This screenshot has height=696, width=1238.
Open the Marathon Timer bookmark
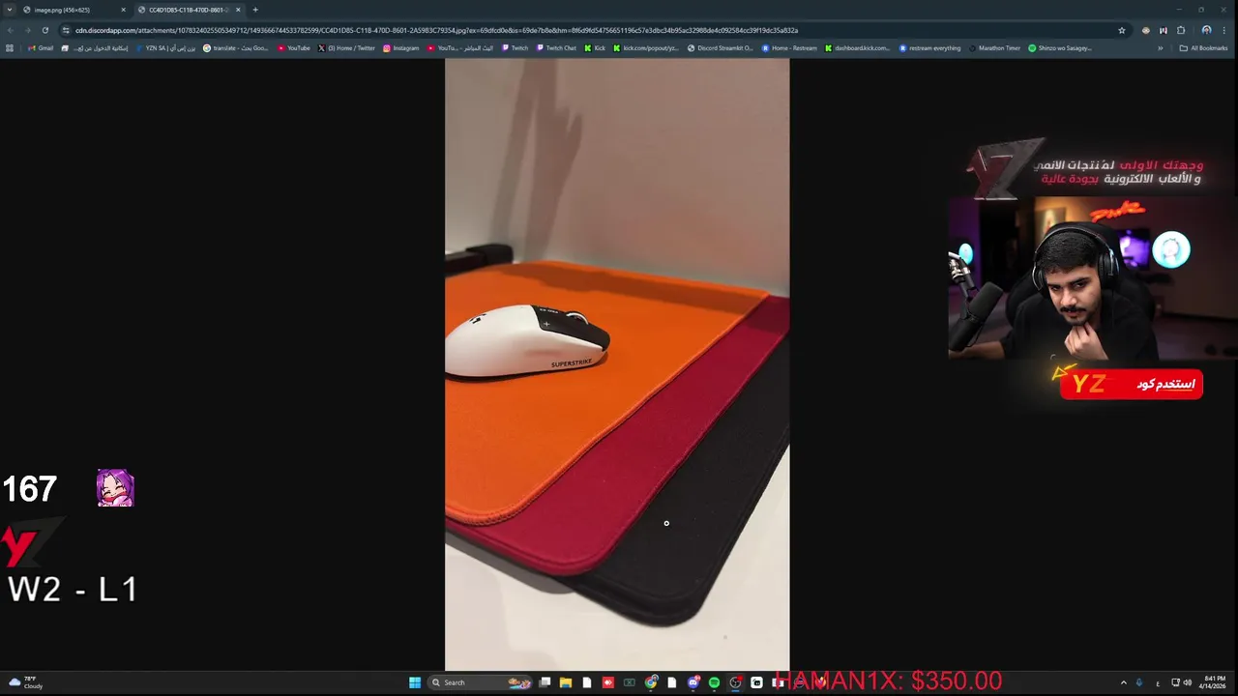coord(994,47)
